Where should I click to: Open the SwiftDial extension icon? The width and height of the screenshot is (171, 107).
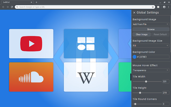click(x=158, y=7)
